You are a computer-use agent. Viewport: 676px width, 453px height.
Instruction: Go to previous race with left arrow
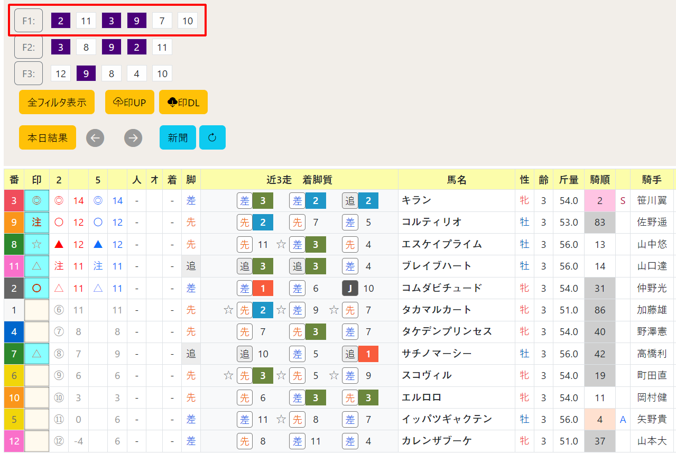(95, 138)
